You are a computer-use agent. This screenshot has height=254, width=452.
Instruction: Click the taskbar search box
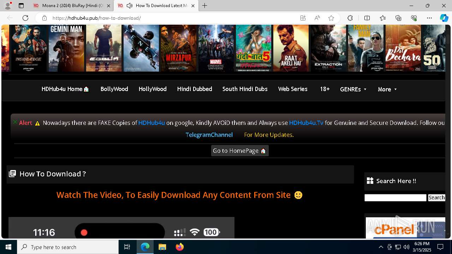point(68,247)
